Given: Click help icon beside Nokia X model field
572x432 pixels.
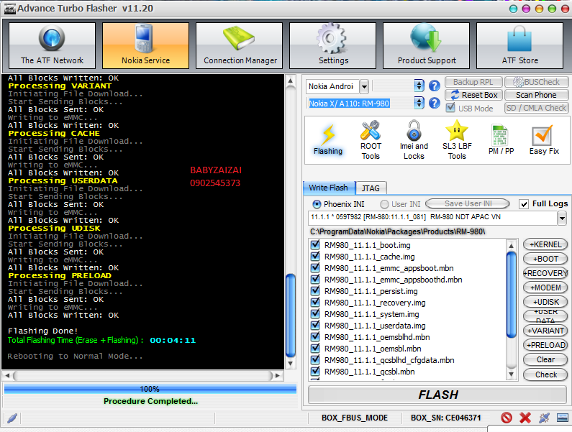Looking at the screenshot, I should click(x=434, y=104).
